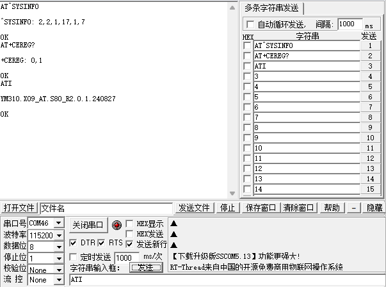Viewport: 386px width, 287px height.
Task: Open the 帮助 help button
Action: pyautogui.click(x=332, y=208)
